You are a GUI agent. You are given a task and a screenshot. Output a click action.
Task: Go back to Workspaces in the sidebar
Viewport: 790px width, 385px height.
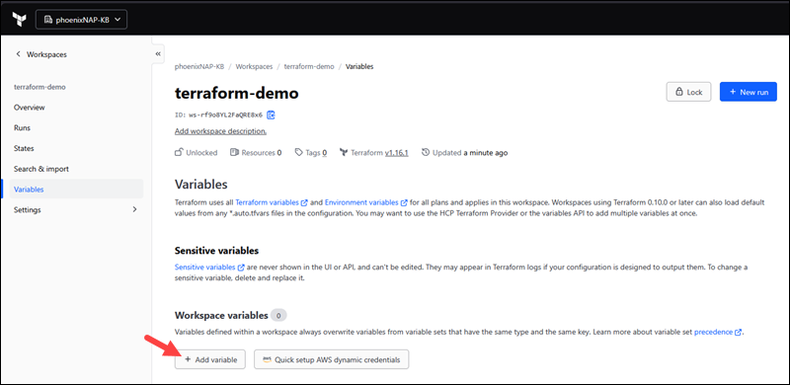[x=40, y=54]
